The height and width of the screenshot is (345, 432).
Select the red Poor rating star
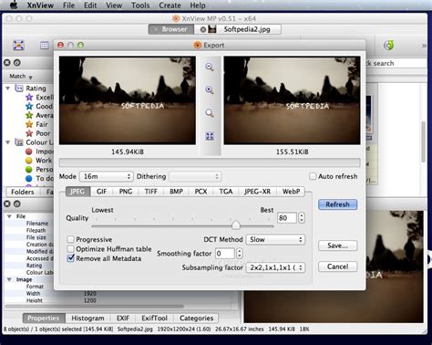[x=29, y=133]
